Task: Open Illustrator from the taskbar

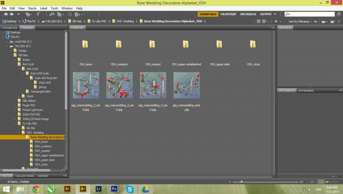Action: 67,189
